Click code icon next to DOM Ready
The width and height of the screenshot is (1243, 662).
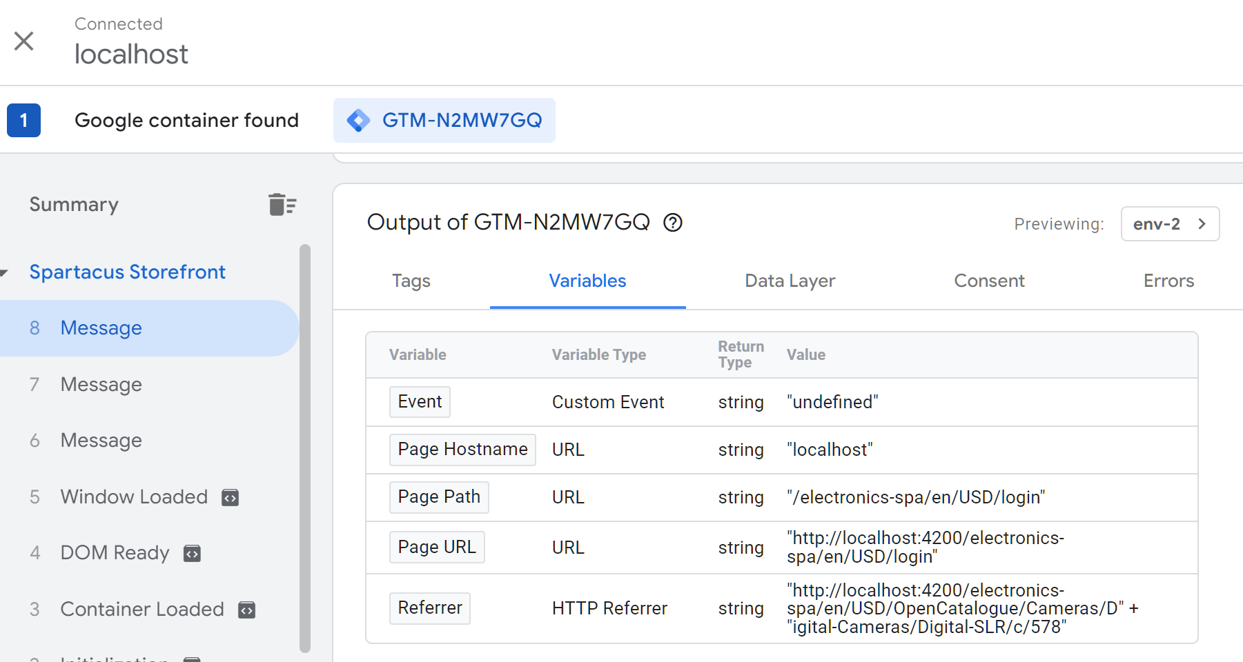click(x=192, y=554)
